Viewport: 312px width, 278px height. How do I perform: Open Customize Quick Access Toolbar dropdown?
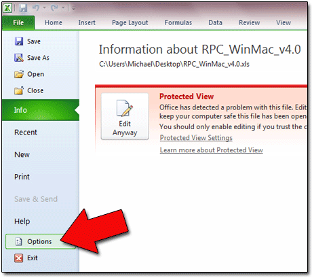[x=73, y=9]
